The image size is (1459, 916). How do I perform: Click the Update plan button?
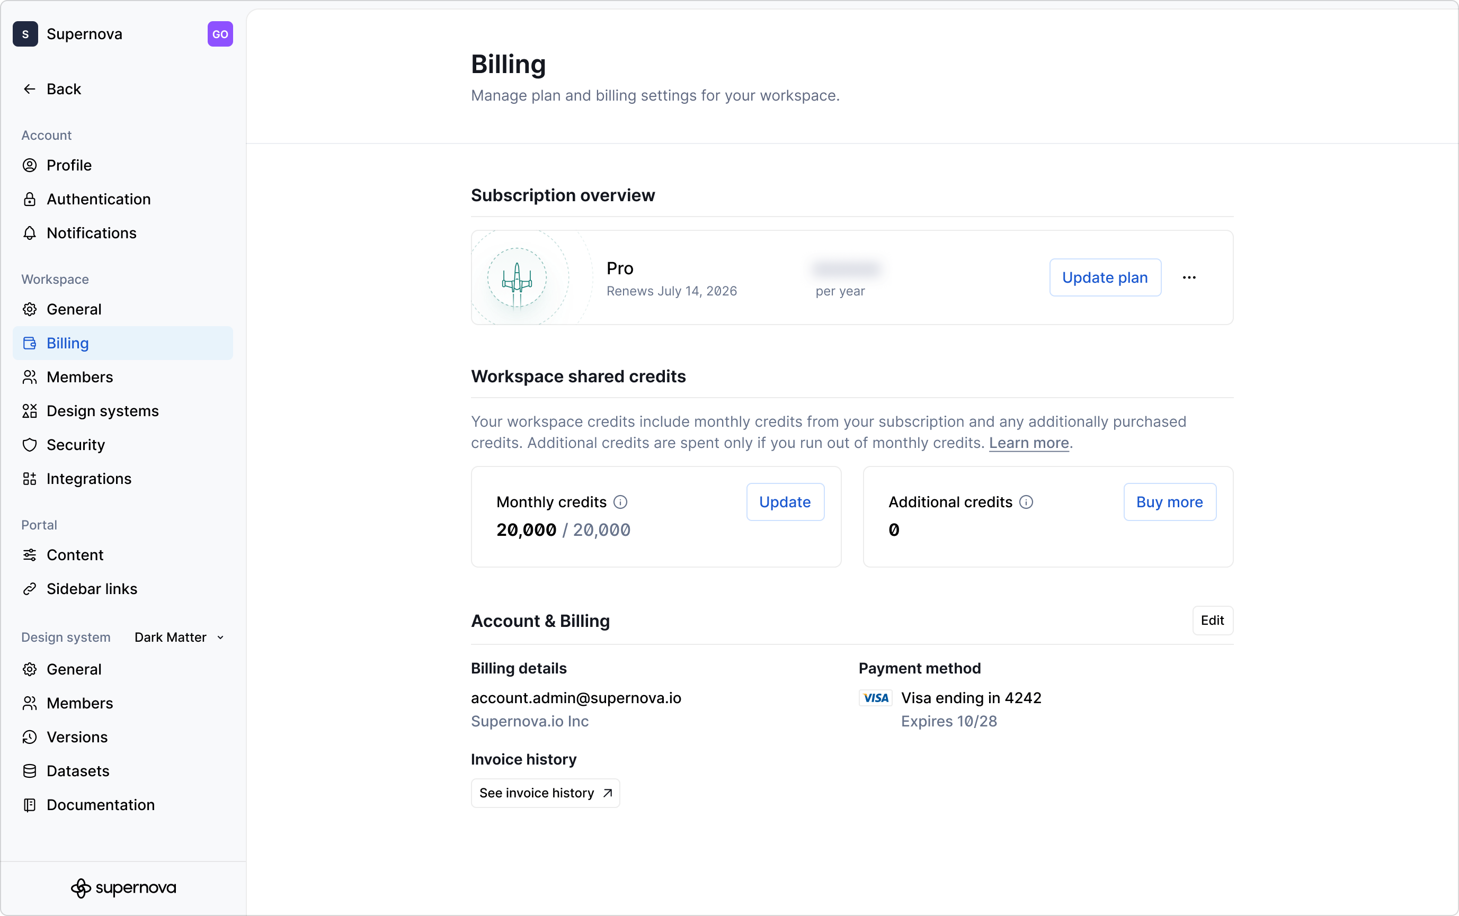point(1105,277)
